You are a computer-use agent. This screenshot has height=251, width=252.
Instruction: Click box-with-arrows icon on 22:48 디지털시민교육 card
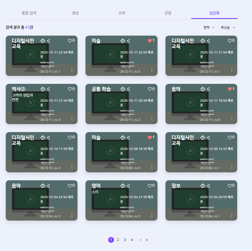click(x=42, y=41)
